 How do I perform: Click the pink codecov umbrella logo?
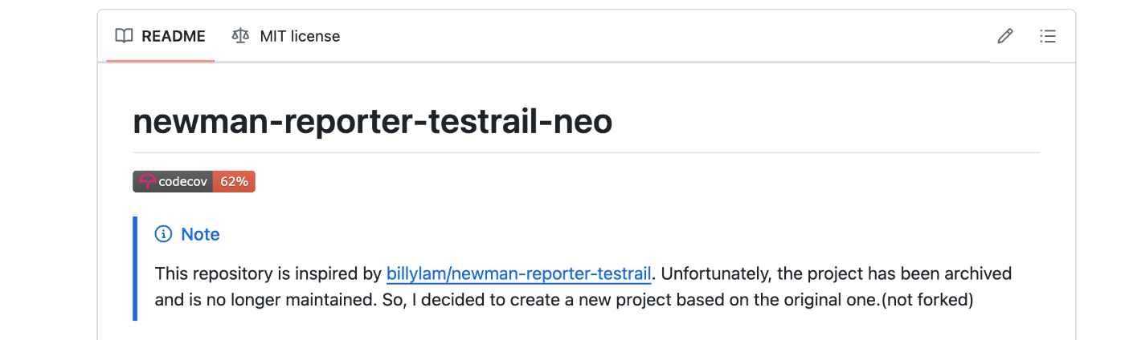pyautogui.click(x=147, y=182)
